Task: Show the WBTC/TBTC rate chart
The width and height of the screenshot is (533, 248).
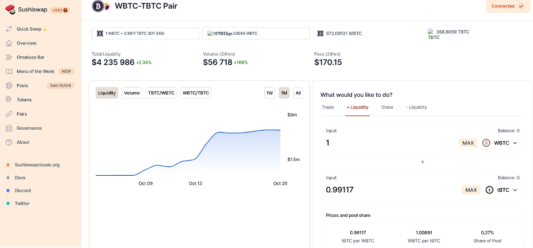Action: pos(196,93)
